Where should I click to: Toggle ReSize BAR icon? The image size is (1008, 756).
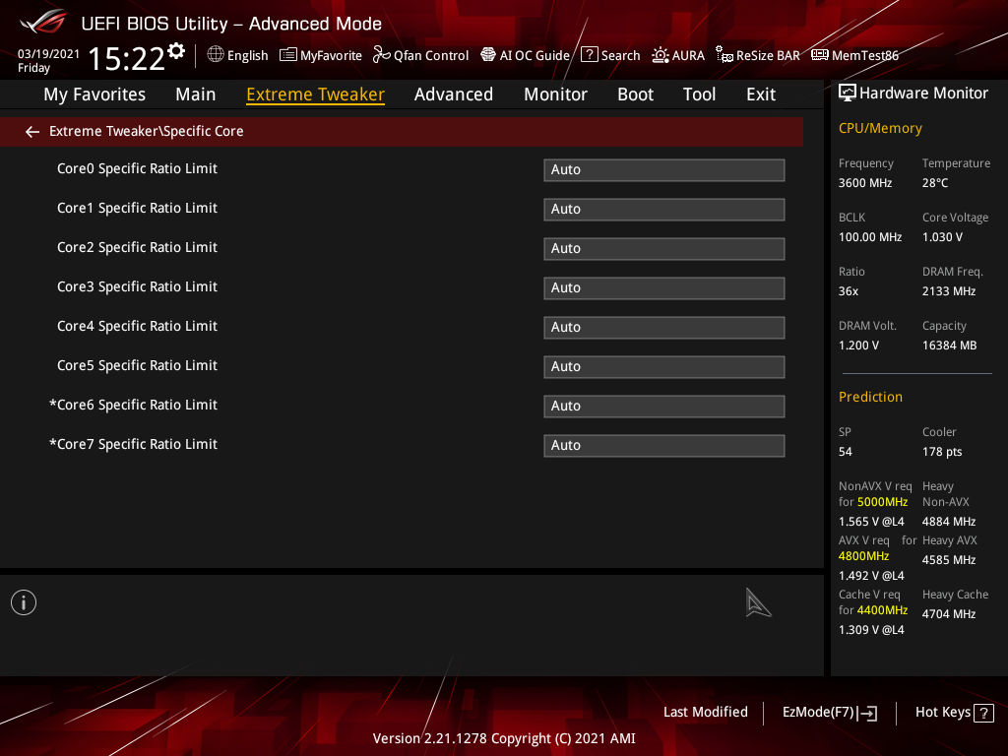[x=724, y=55]
